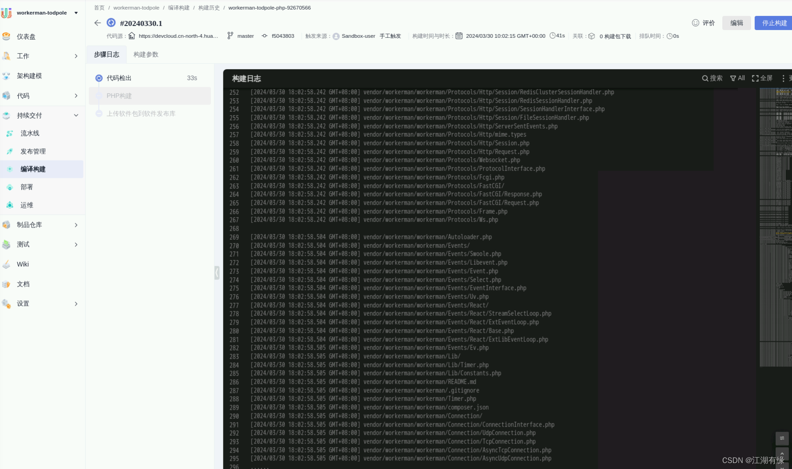Screen dimensions: 792x469
Task: Click the 文档 documents icon
Action: [x=6, y=284]
